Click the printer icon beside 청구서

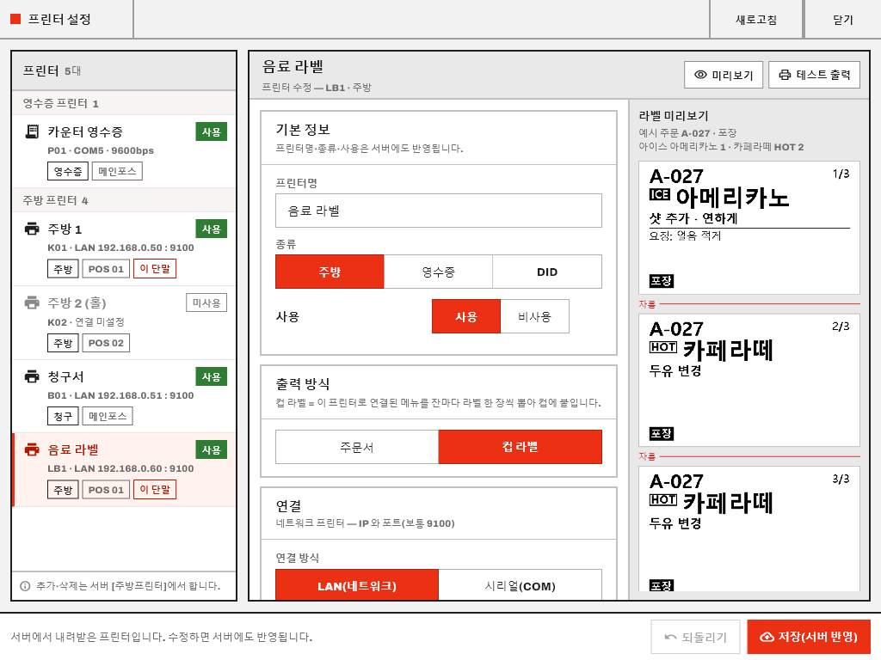coord(33,376)
